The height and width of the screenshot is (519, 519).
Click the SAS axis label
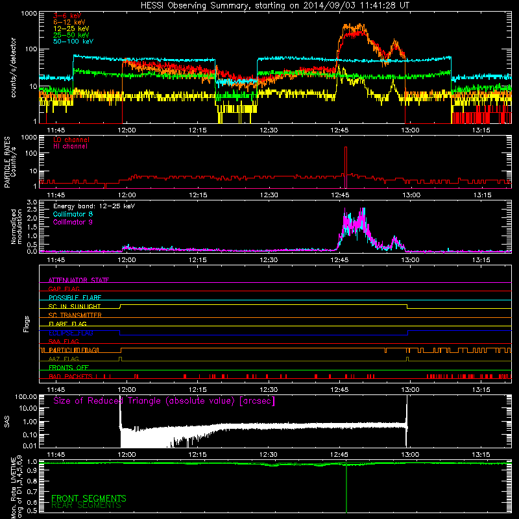[x=7, y=422]
